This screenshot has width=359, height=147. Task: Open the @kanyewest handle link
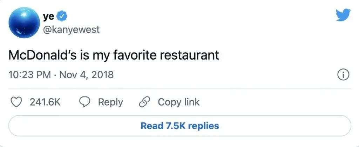point(71,29)
